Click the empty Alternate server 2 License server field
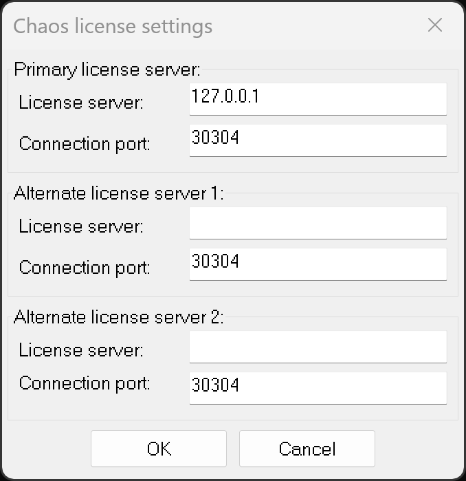Screen dimensions: 466x481 (x=318, y=347)
